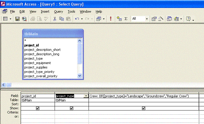Launch the expression Build wand icon
This screenshot has height=124, width=204.
tap(161, 19)
